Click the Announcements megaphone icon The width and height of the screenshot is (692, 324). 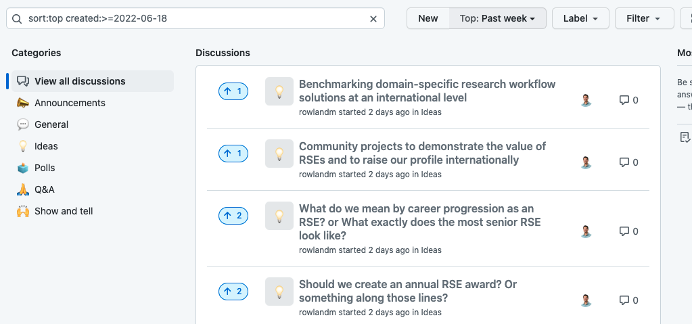[x=23, y=103]
